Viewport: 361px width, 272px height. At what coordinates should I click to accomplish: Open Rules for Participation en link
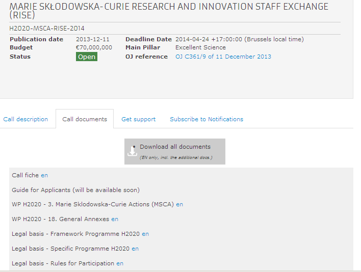coord(120,263)
